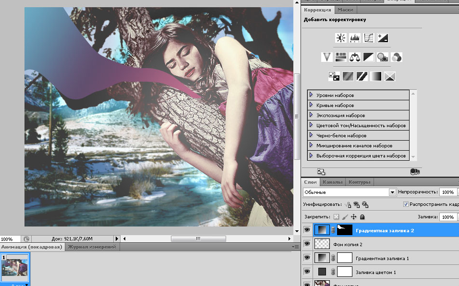Hide the Фон копия 2 layer

point(307,244)
